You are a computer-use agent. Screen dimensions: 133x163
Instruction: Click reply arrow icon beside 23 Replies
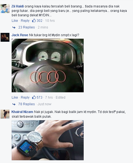[x=14, y=27]
